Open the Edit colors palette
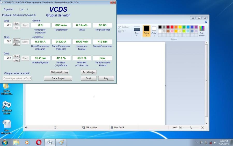This screenshot has width=233, height=146. point(202,31)
